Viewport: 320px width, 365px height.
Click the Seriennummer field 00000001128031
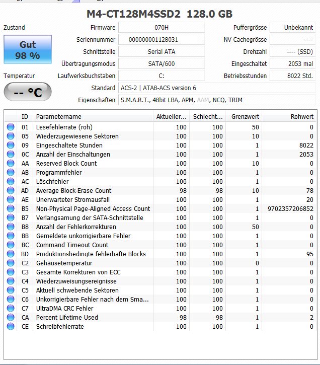162,40
